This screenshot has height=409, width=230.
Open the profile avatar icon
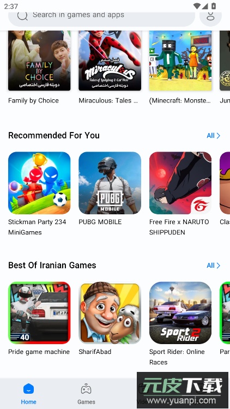click(210, 16)
